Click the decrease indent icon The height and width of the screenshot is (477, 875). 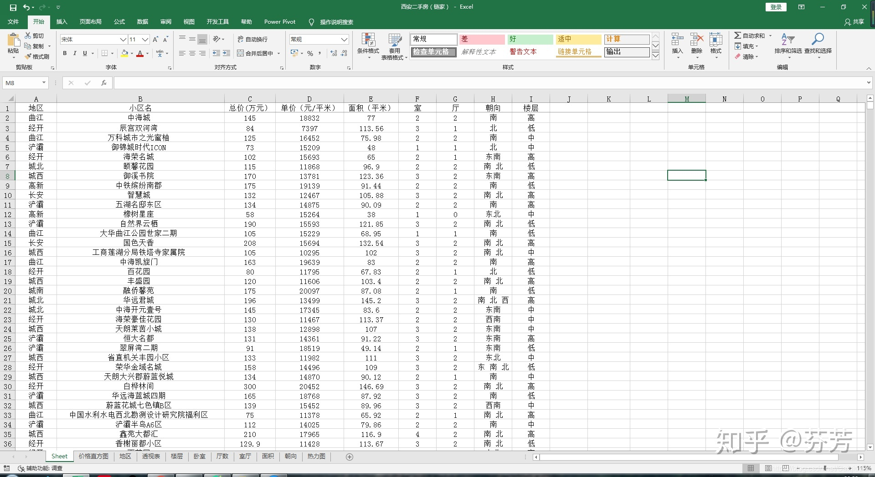[x=216, y=53]
